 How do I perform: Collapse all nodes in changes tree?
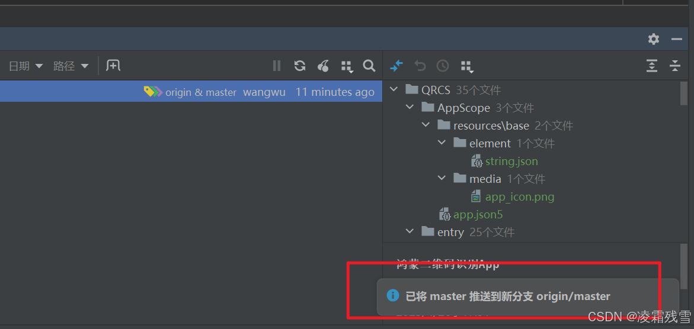674,66
